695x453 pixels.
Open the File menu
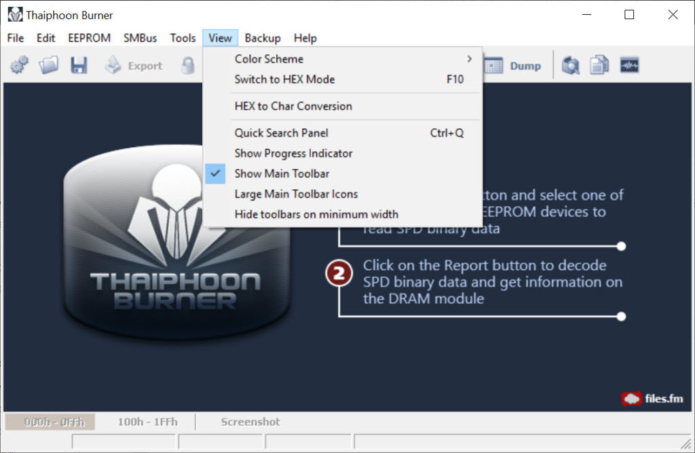16,38
